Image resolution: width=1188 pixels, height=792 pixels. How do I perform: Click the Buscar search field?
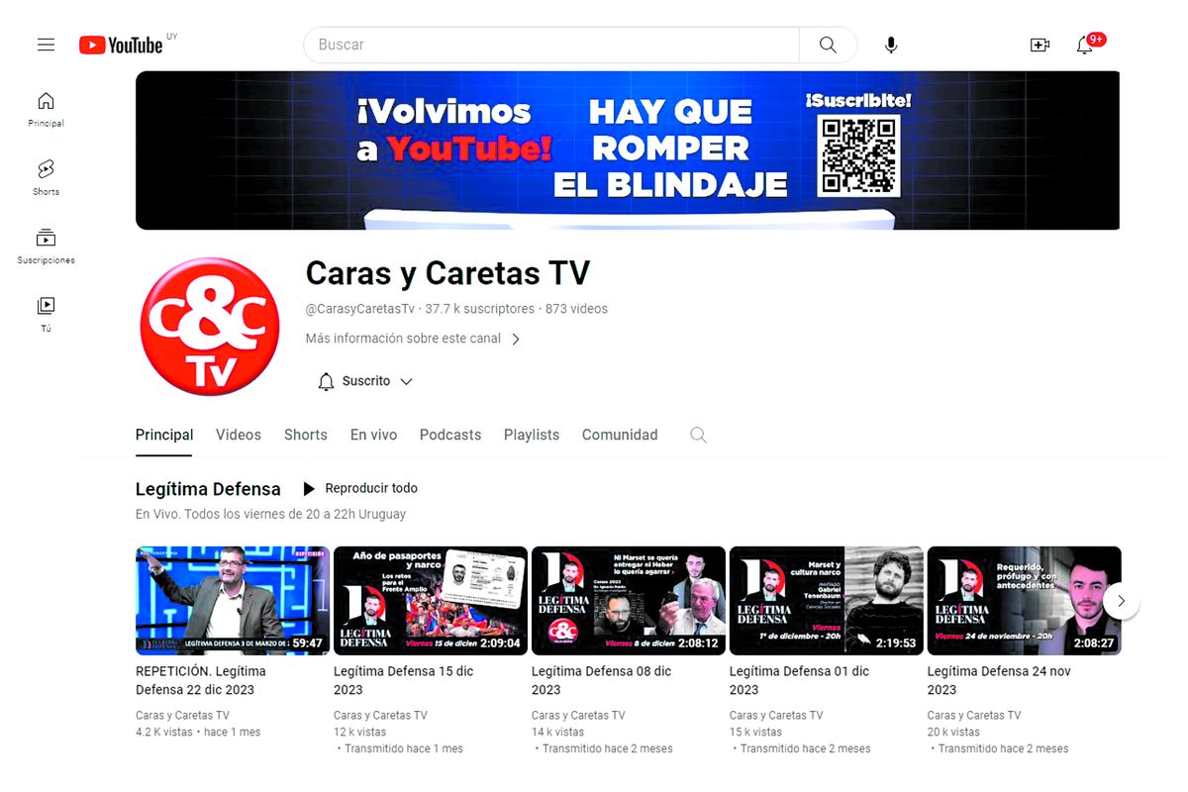click(551, 45)
